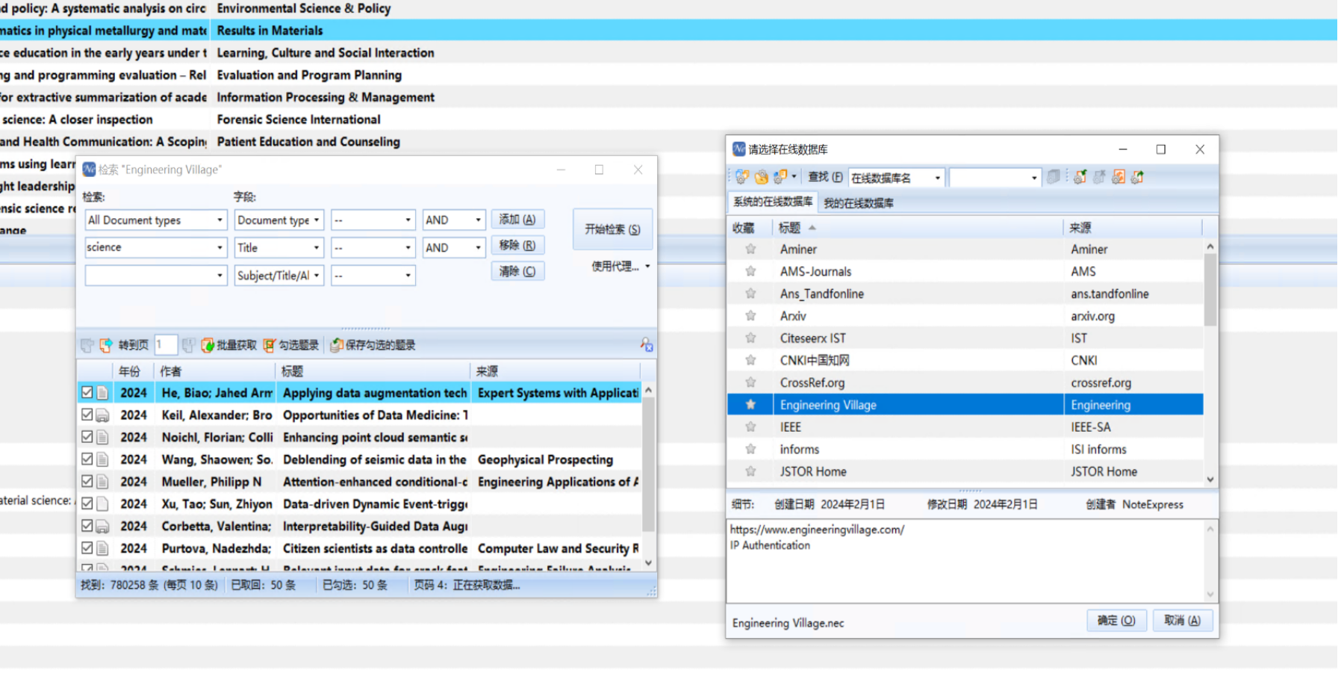Screen dimensions: 1341x682
Task: Click the scroll-down arrow in database list
Action: [x=1210, y=480]
